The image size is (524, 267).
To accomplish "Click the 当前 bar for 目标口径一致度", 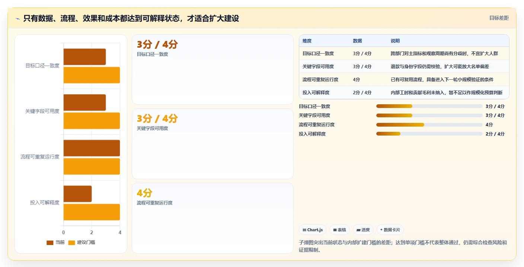I will pos(84,57).
